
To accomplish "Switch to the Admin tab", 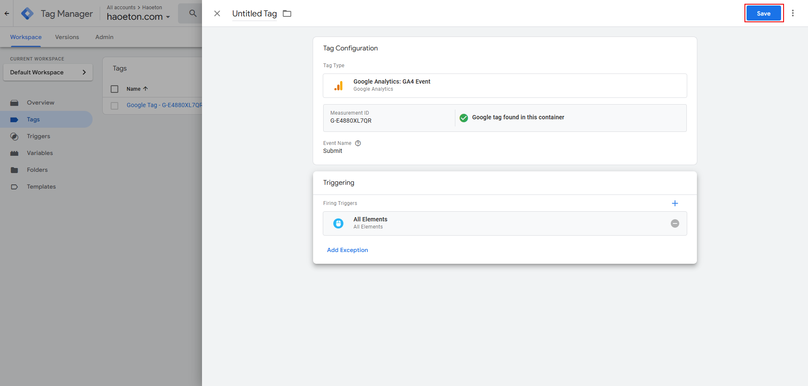I will pos(104,37).
